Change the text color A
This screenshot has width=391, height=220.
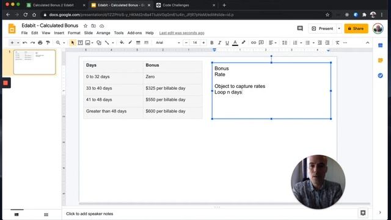[x=235, y=43]
